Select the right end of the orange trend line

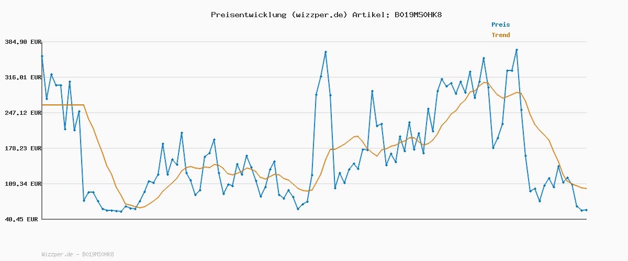[586, 188]
